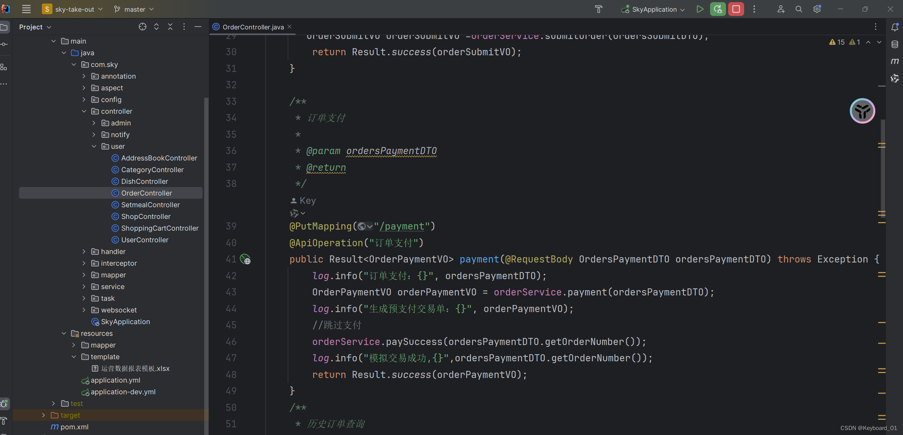Screen dimensions: 903x435
Task: Open the main hamburger menu
Action: pyautogui.click(x=26, y=9)
